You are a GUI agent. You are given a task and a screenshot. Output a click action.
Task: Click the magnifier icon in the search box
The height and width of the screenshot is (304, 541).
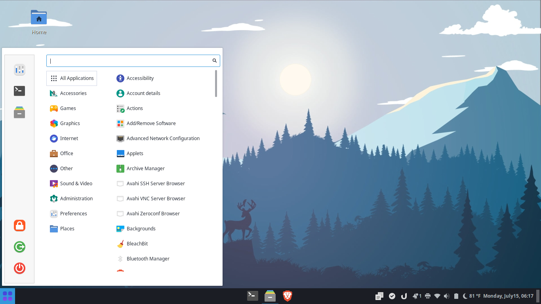[x=215, y=61]
